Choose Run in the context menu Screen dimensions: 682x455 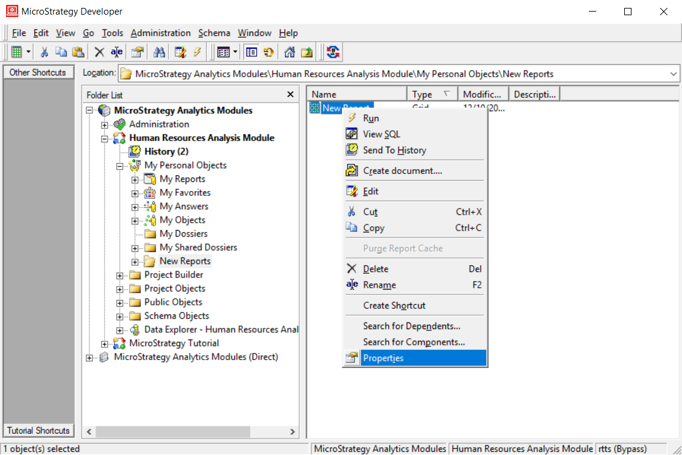tap(415, 119)
